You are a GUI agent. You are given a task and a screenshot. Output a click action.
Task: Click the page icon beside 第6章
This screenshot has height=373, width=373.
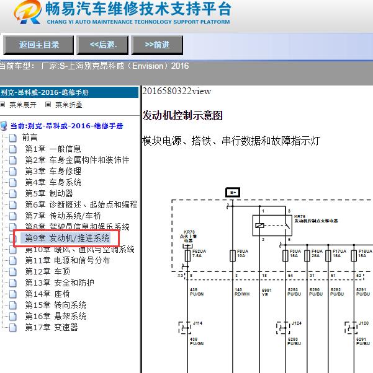[x=13, y=205]
